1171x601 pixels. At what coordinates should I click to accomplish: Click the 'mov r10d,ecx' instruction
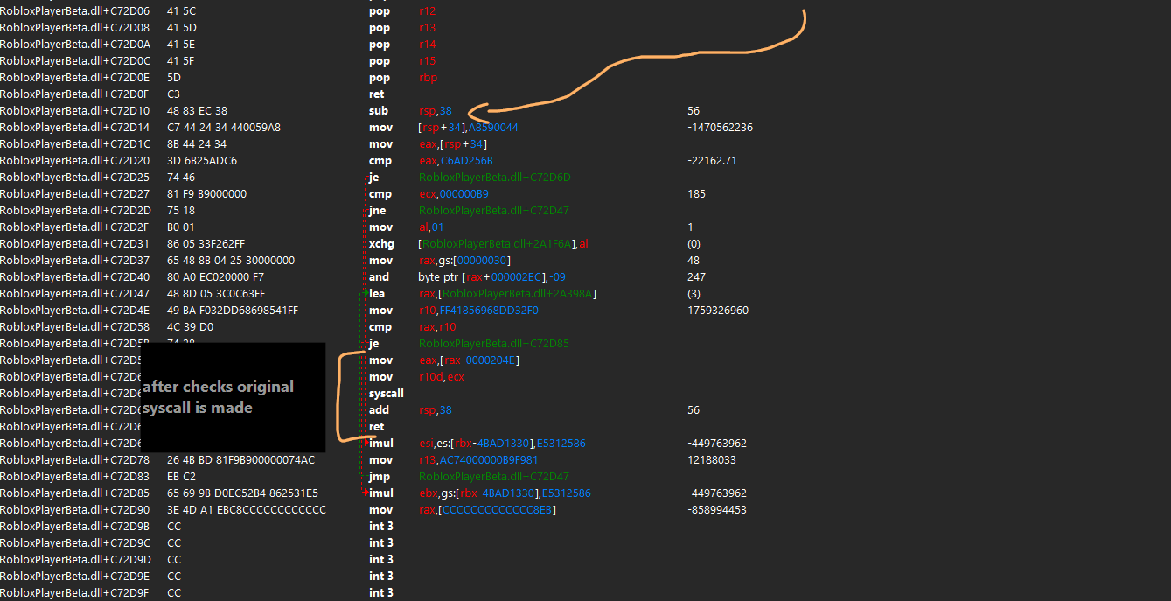click(417, 377)
